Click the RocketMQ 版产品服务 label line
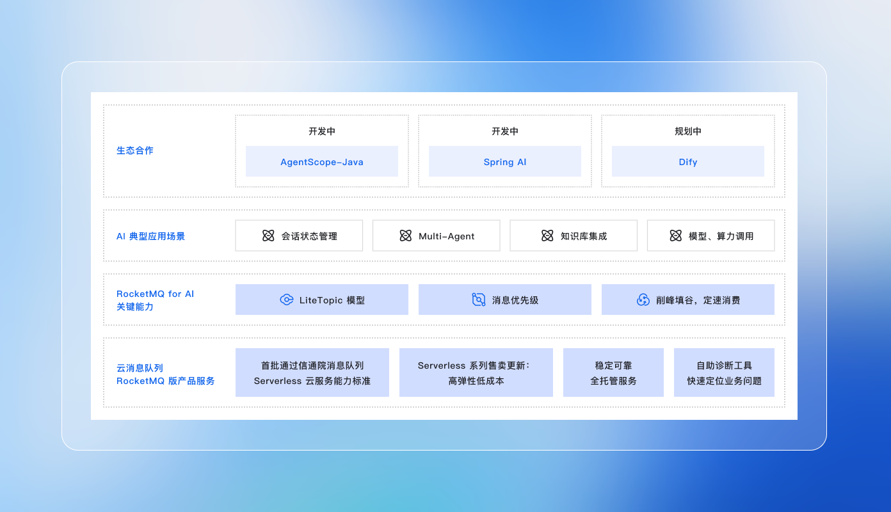891x512 pixels. coord(166,381)
